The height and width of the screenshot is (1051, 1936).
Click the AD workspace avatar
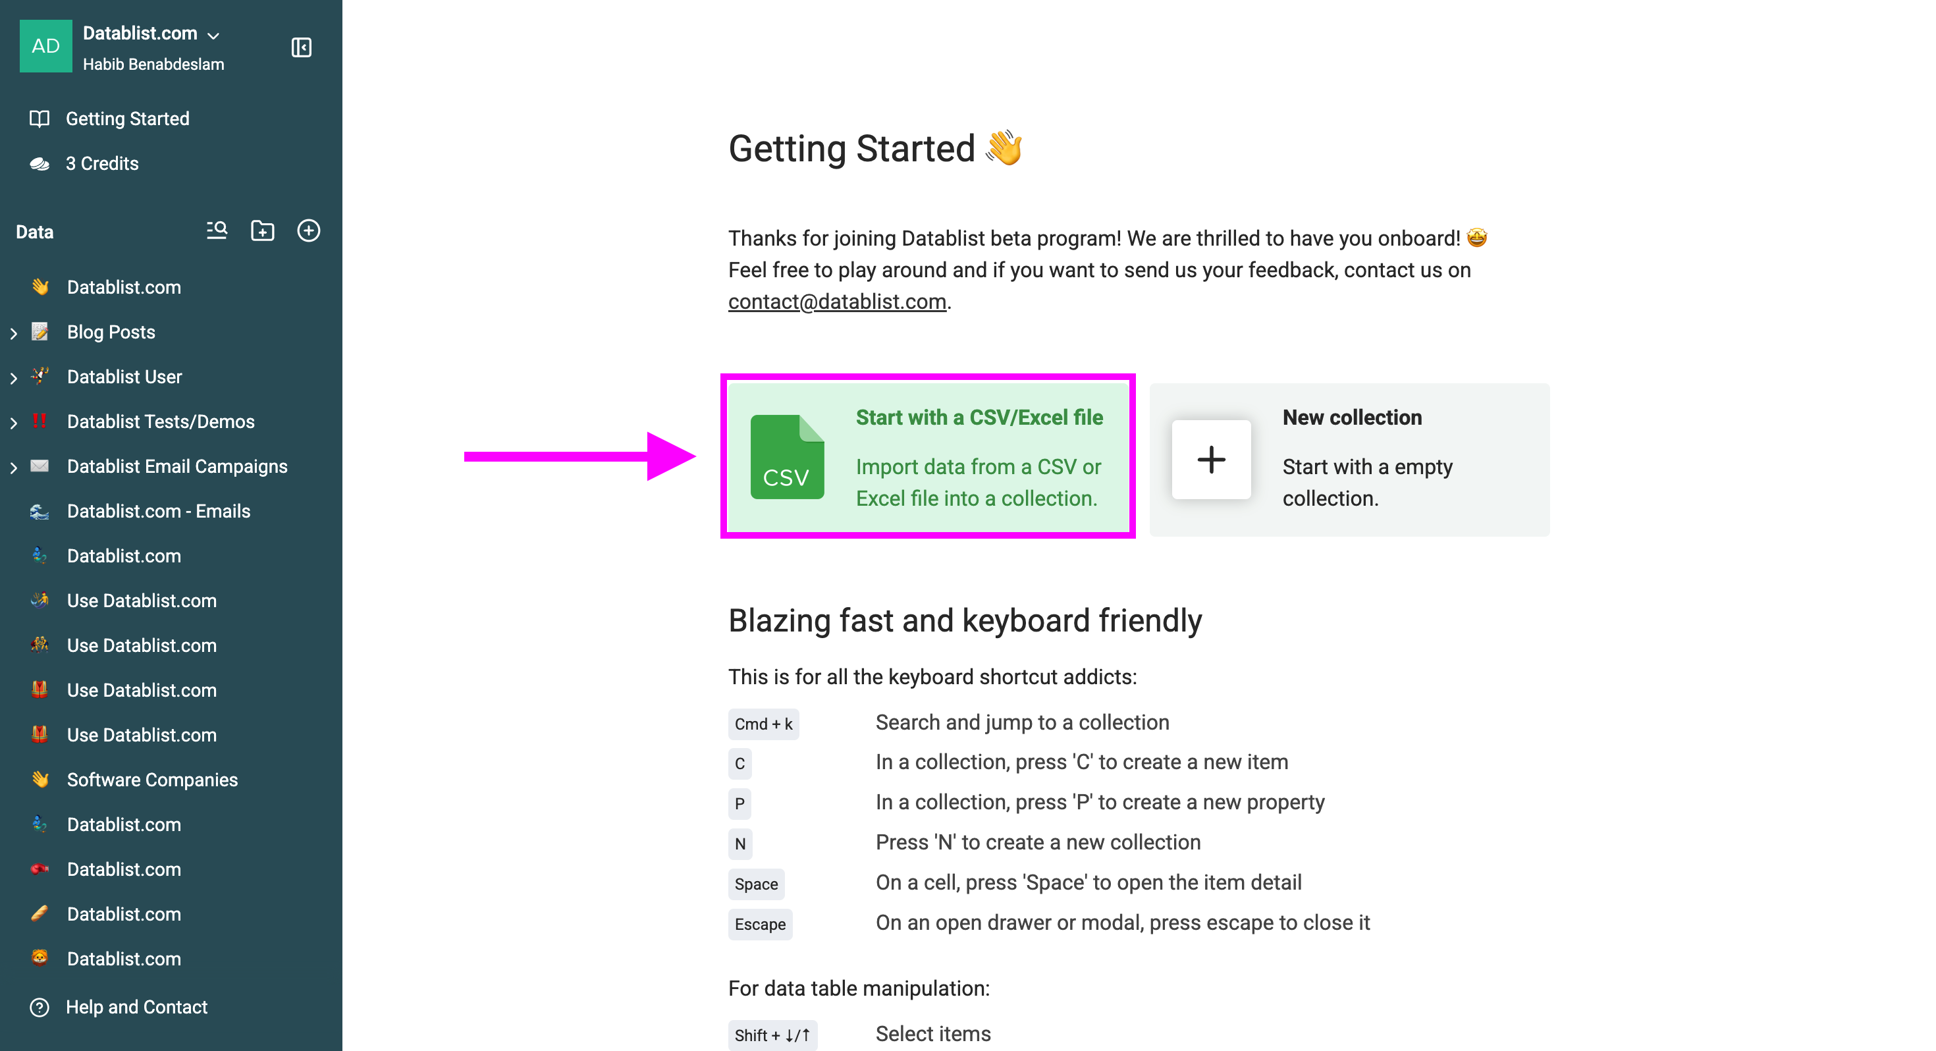point(46,47)
